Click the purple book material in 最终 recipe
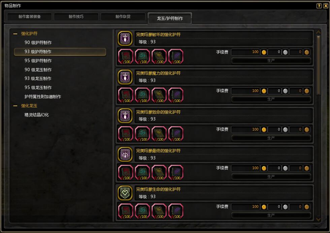The height and width of the screenshot is (233, 330). (176, 173)
